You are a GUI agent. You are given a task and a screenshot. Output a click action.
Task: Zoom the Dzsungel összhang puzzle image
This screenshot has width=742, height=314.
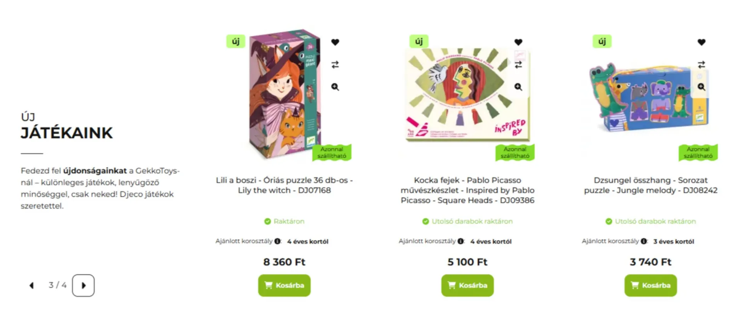pyautogui.click(x=701, y=87)
